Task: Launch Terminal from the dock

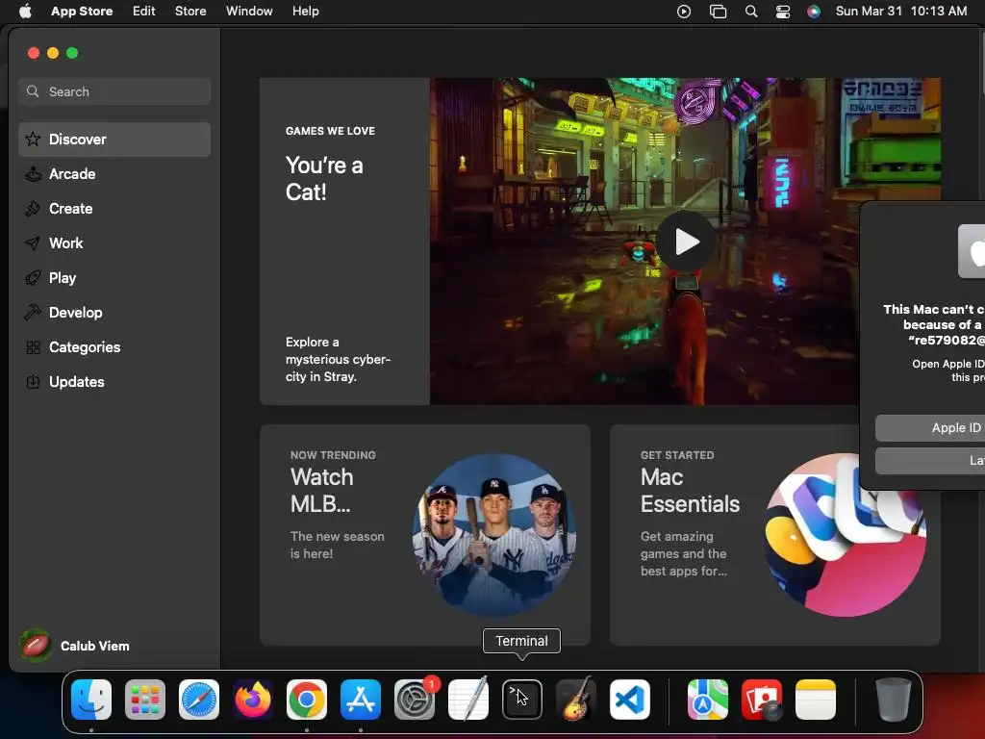Action: [x=522, y=700]
